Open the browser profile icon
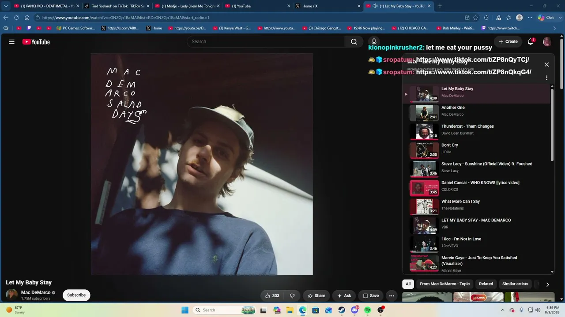 pos(520,18)
